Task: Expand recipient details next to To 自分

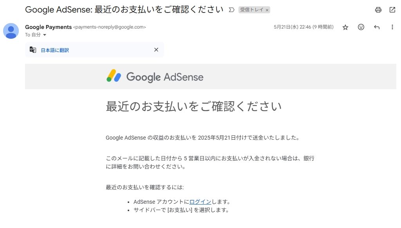Action: tap(45, 35)
